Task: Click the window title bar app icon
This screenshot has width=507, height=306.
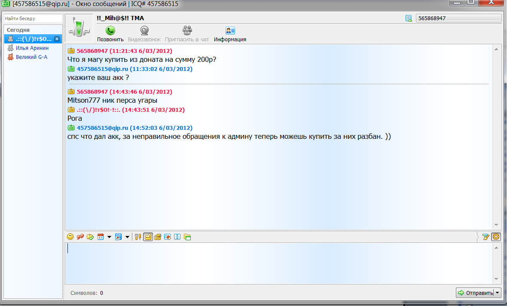Action: (x=6, y=3)
